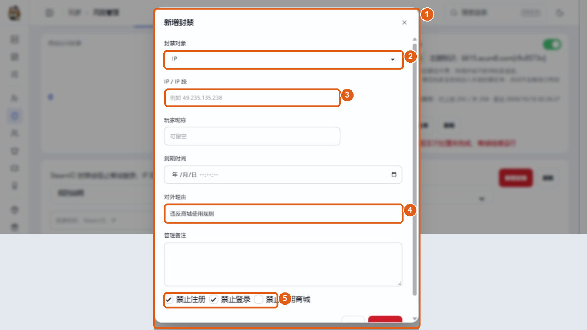Focus the IP / IP 段 input field

click(x=252, y=98)
